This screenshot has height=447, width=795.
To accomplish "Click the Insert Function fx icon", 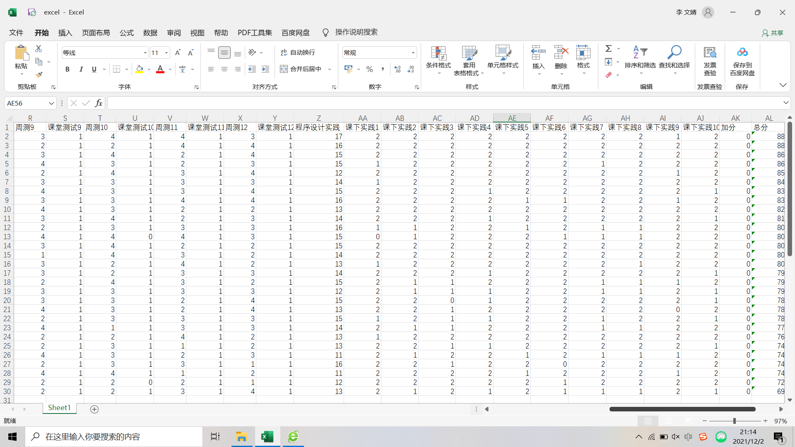I will pyautogui.click(x=99, y=103).
